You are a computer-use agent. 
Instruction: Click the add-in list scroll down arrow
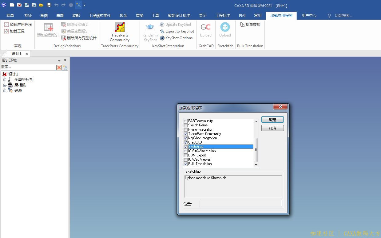256,165
